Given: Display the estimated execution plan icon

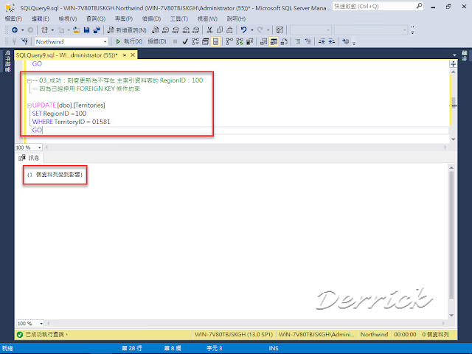Looking at the screenshot, I should click(x=195, y=41).
